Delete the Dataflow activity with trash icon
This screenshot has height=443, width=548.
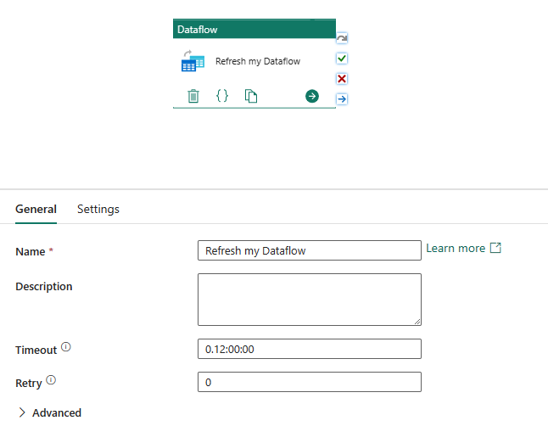(x=193, y=96)
